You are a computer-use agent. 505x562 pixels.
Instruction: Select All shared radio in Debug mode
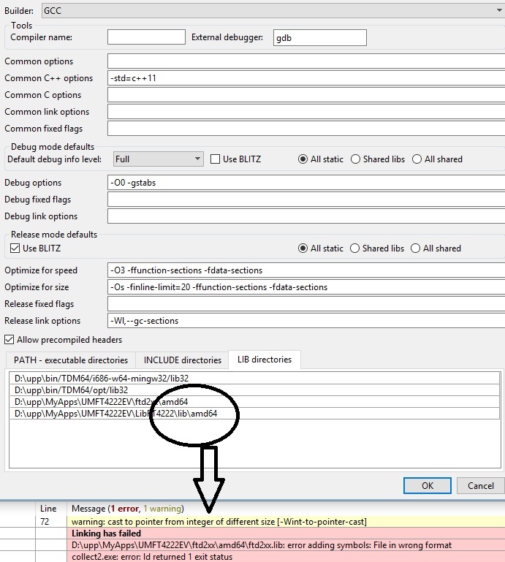[417, 159]
